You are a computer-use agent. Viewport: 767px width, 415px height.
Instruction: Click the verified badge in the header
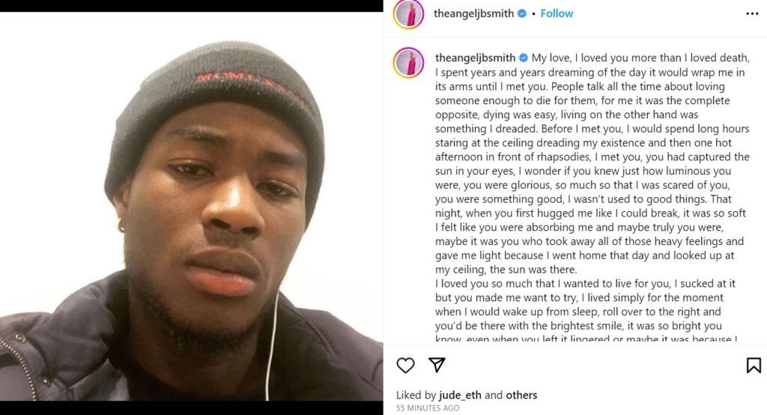522,13
